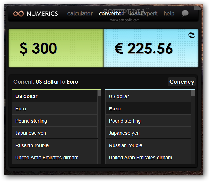Click the $ 300 input amount field

pos(56,48)
